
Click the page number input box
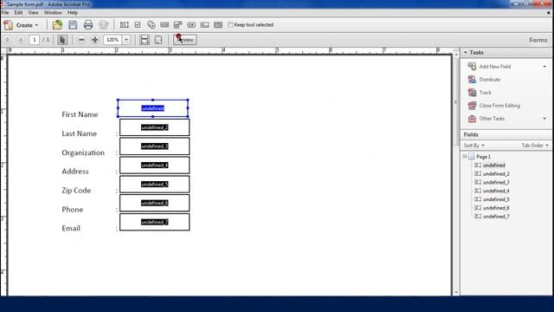coord(35,40)
